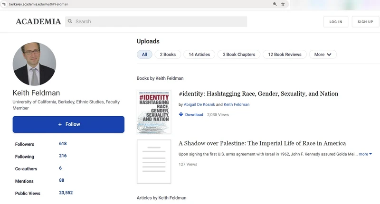Viewport: 380px width, 204px height.
Task: View the 88 mentions count
Action: [62, 180]
